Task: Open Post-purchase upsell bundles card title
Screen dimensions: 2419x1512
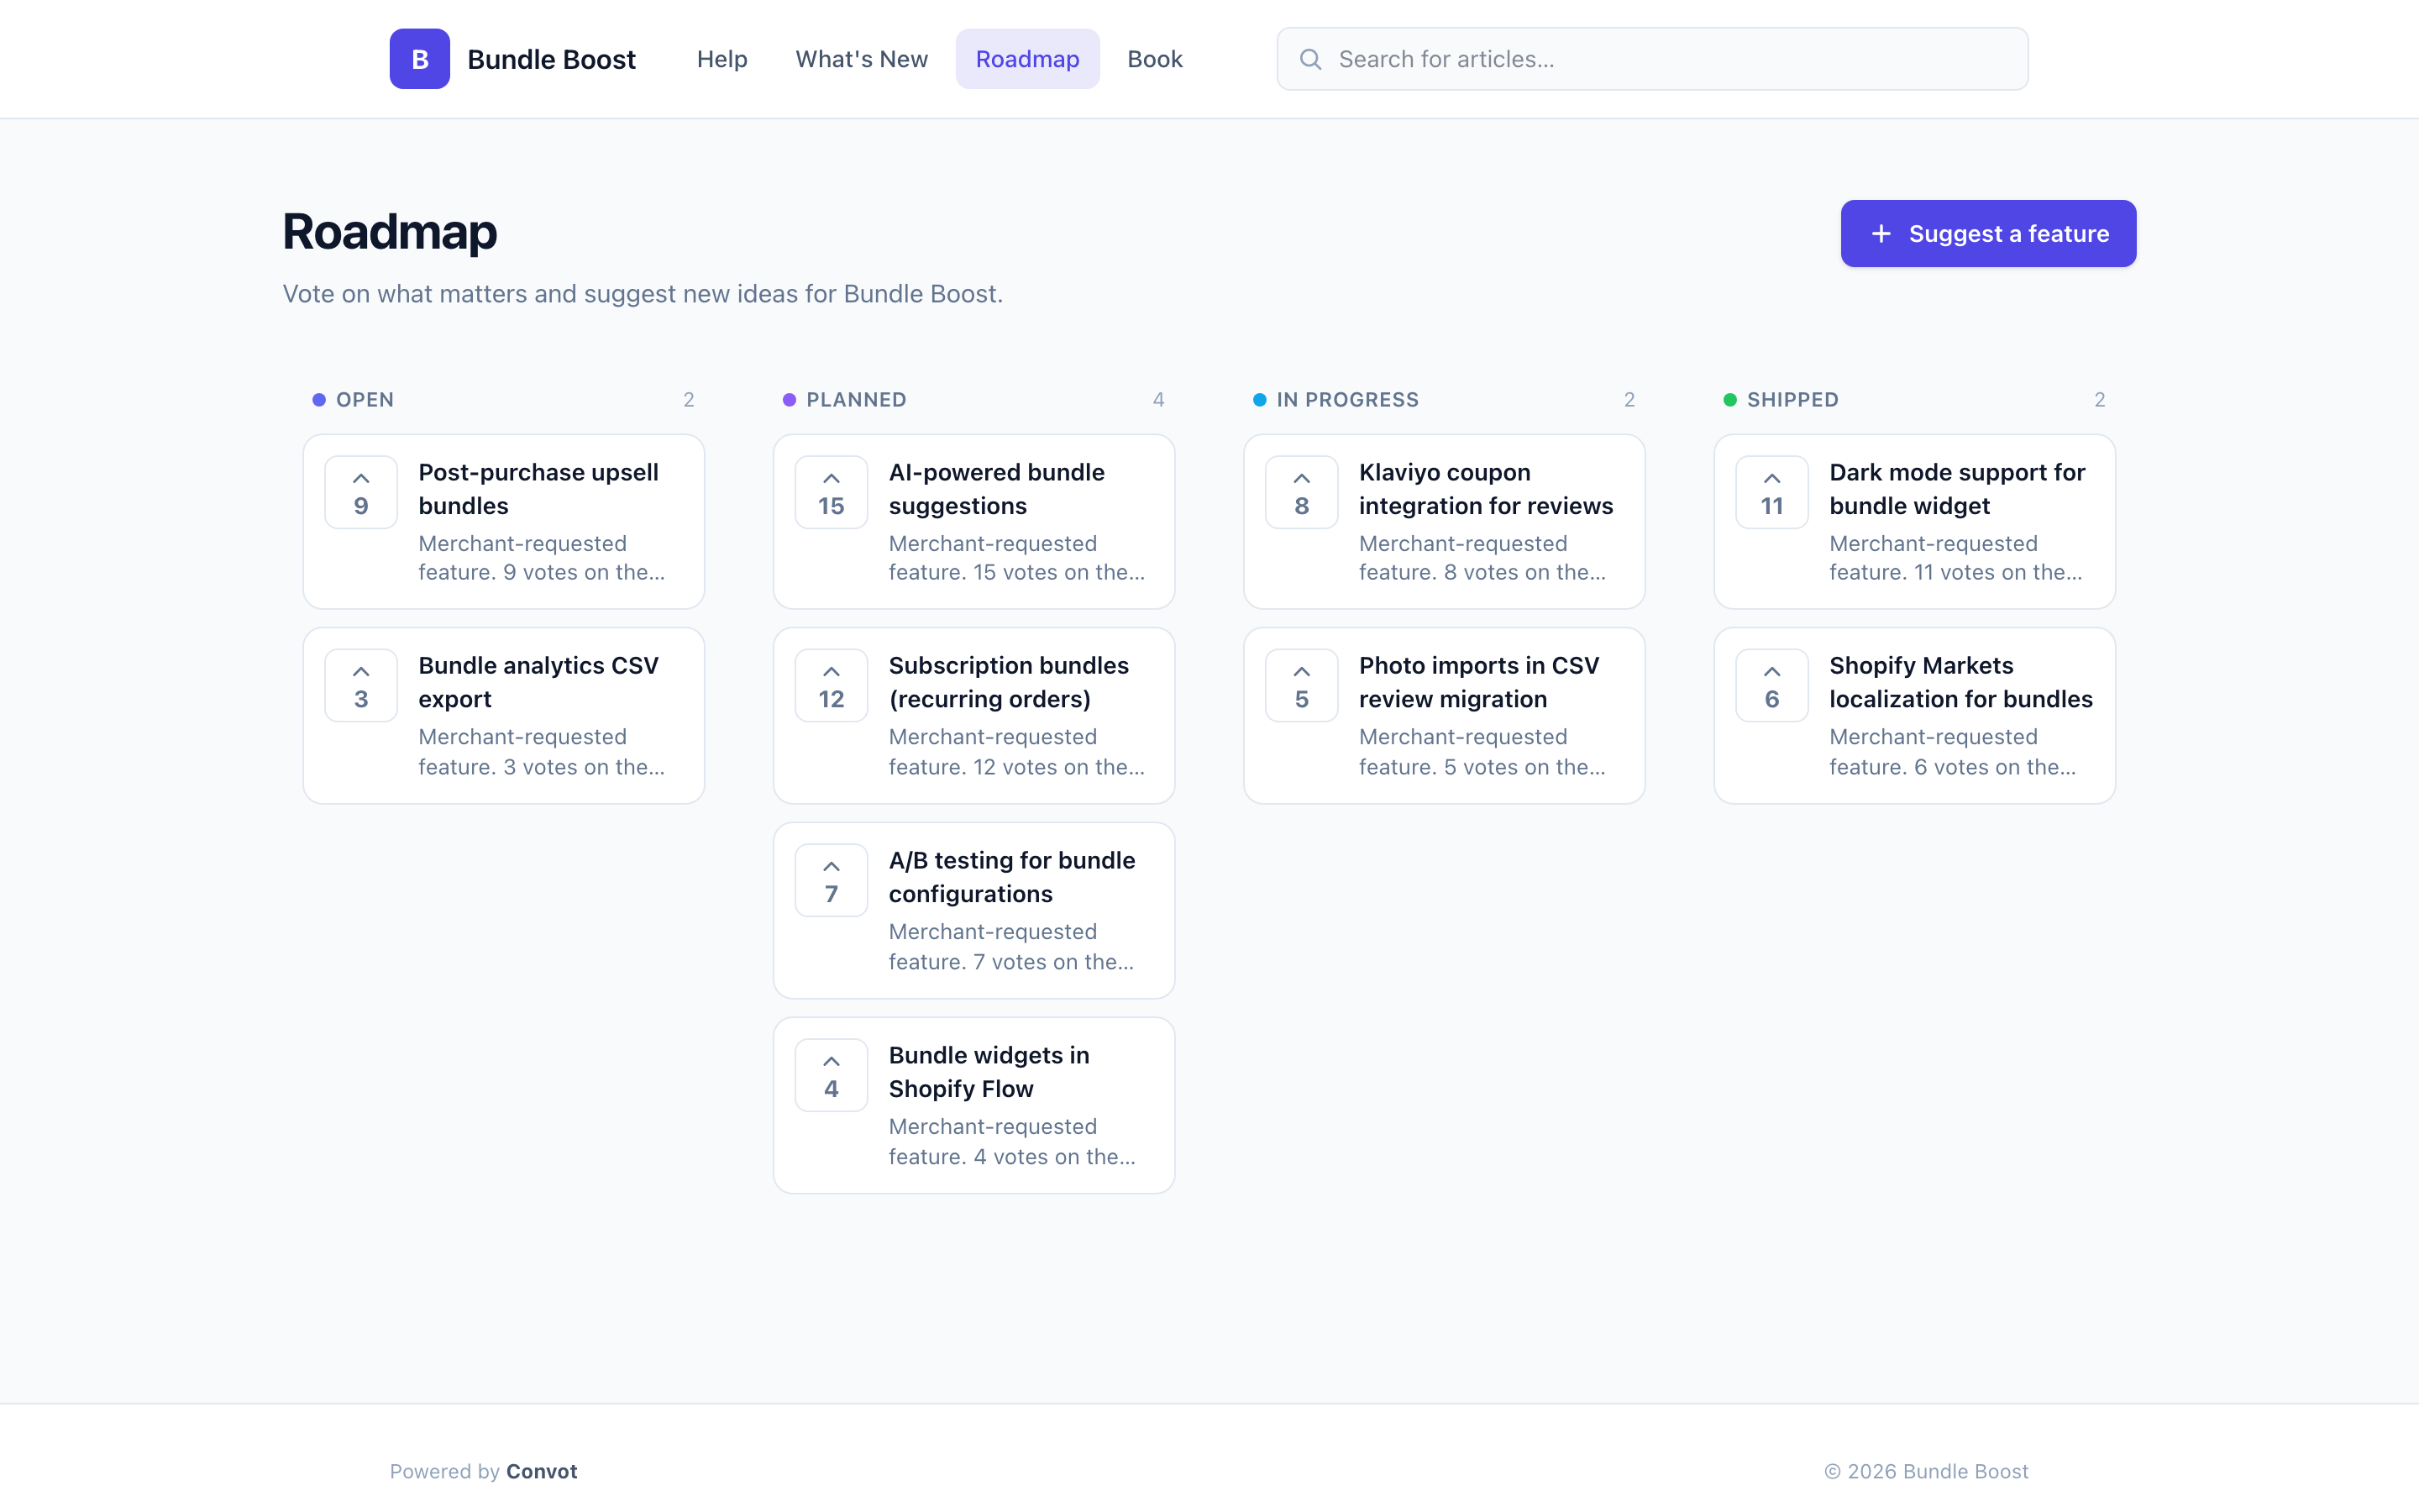Action: (x=538, y=488)
